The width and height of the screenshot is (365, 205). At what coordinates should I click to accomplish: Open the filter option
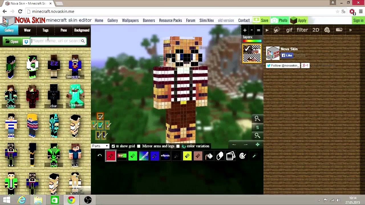[x=302, y=30]
